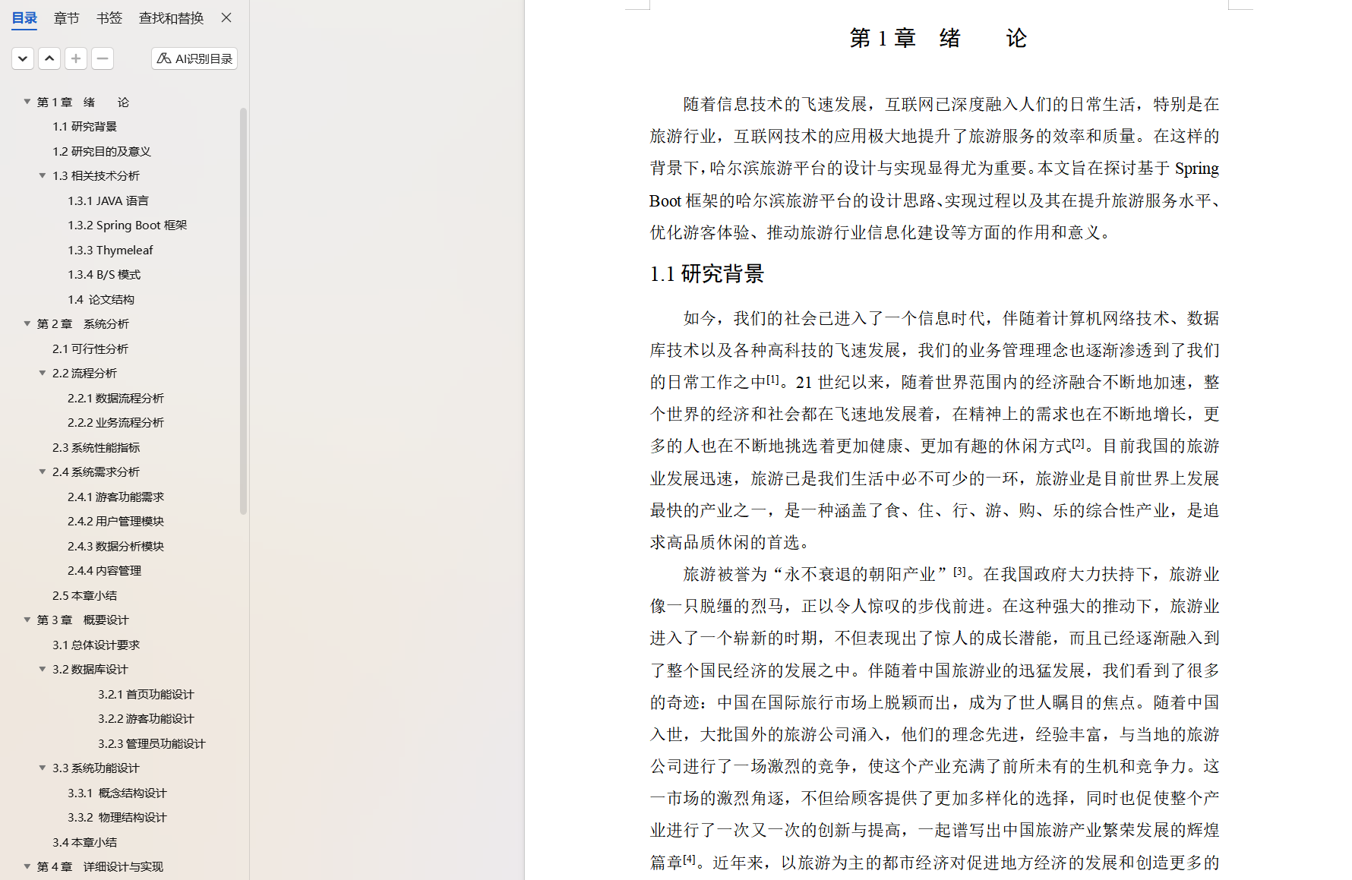
Task: Click the citation marker [2] in text
Action: coord(1079,443)
